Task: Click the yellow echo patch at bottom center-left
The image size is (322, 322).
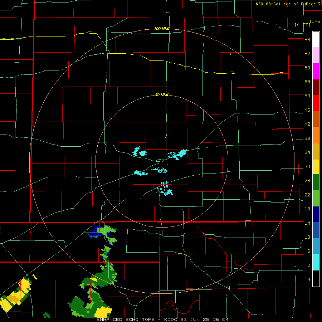Action: tap(103, 312)
